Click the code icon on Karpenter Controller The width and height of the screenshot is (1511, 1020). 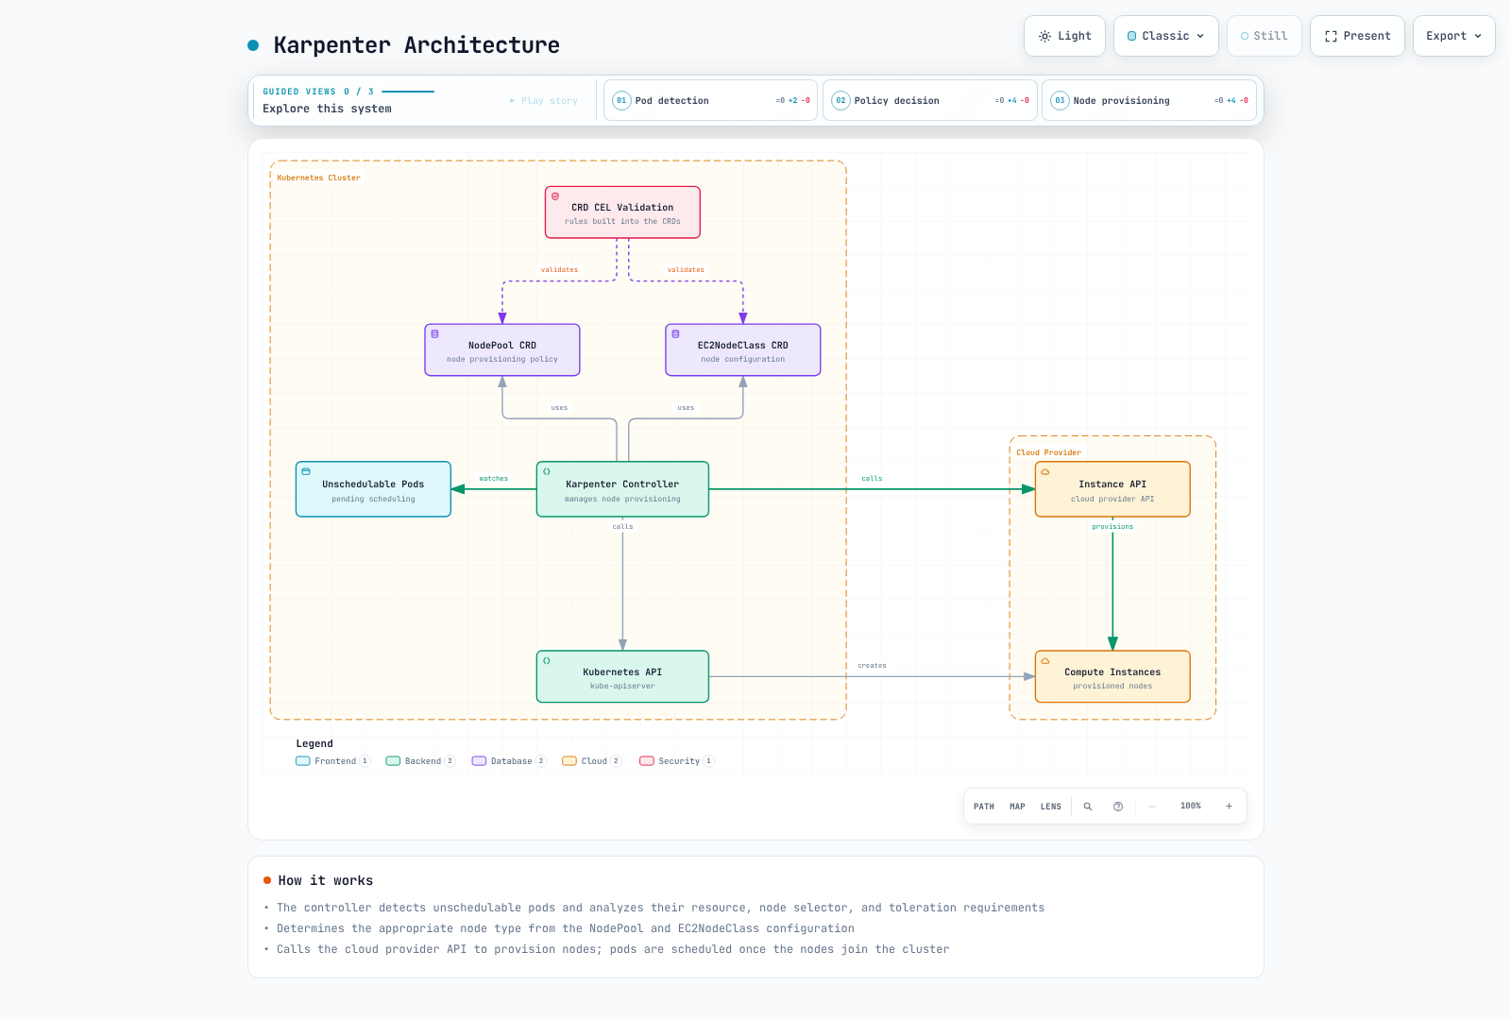[x=547, y=471]
